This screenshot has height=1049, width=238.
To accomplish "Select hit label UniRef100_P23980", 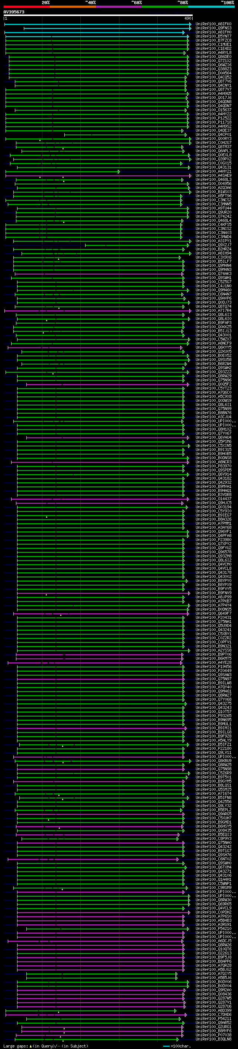I will 213,540.
